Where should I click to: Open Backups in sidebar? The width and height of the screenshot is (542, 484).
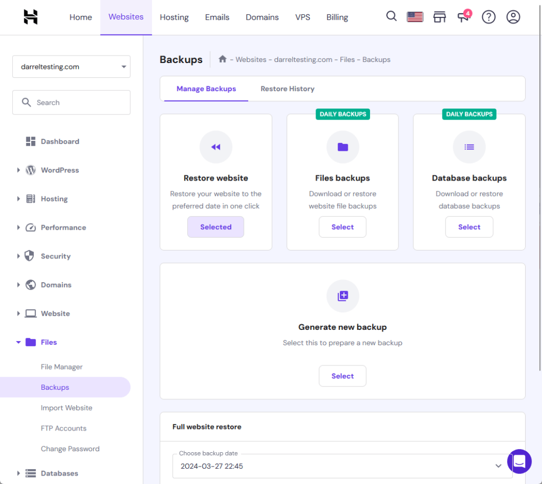point(65,387)
